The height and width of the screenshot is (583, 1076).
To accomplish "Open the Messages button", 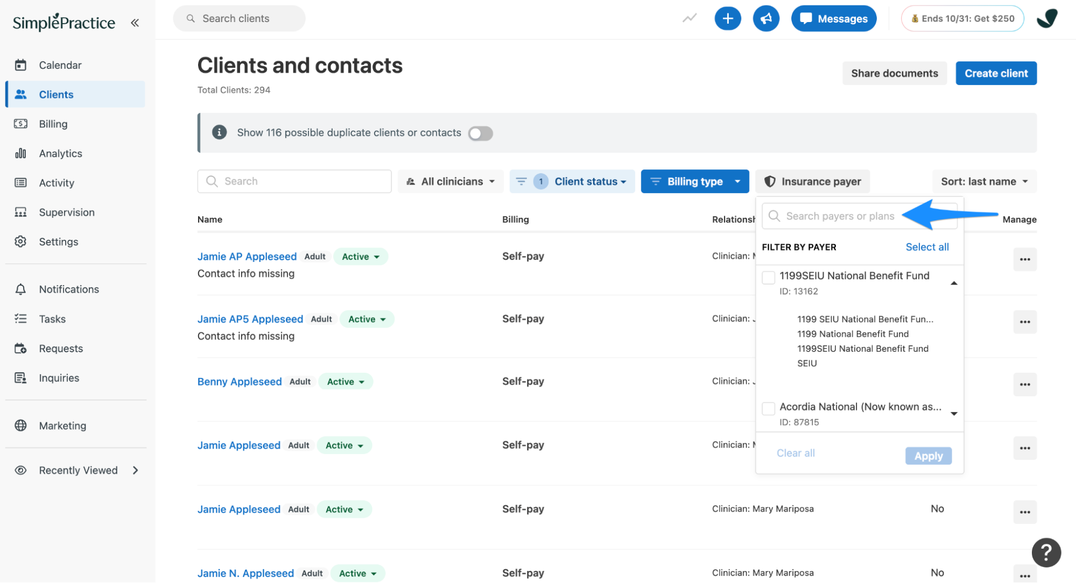I will 834,19.
